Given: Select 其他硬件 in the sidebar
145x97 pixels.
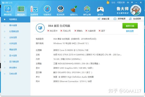Looking at the screenshot, I should pos(15,68).
